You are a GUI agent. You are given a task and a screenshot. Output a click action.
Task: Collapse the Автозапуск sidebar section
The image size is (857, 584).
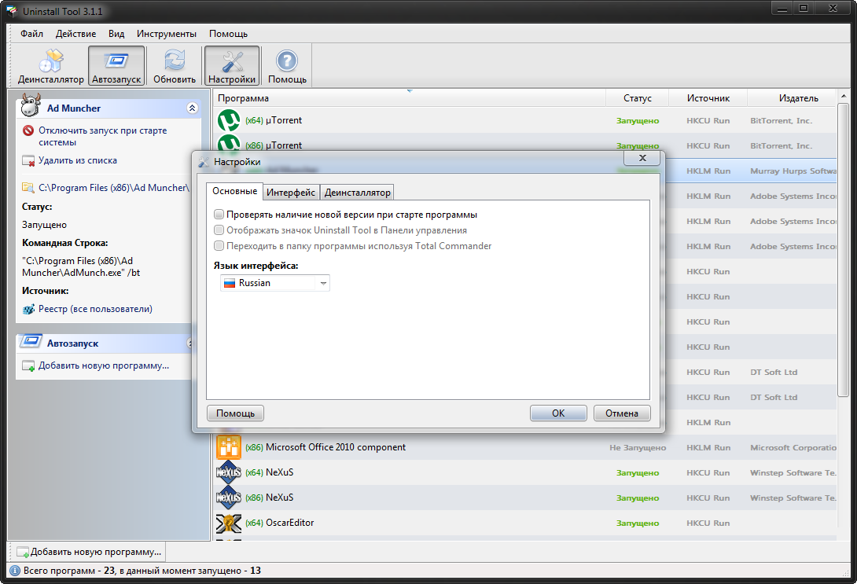[189, 343]
